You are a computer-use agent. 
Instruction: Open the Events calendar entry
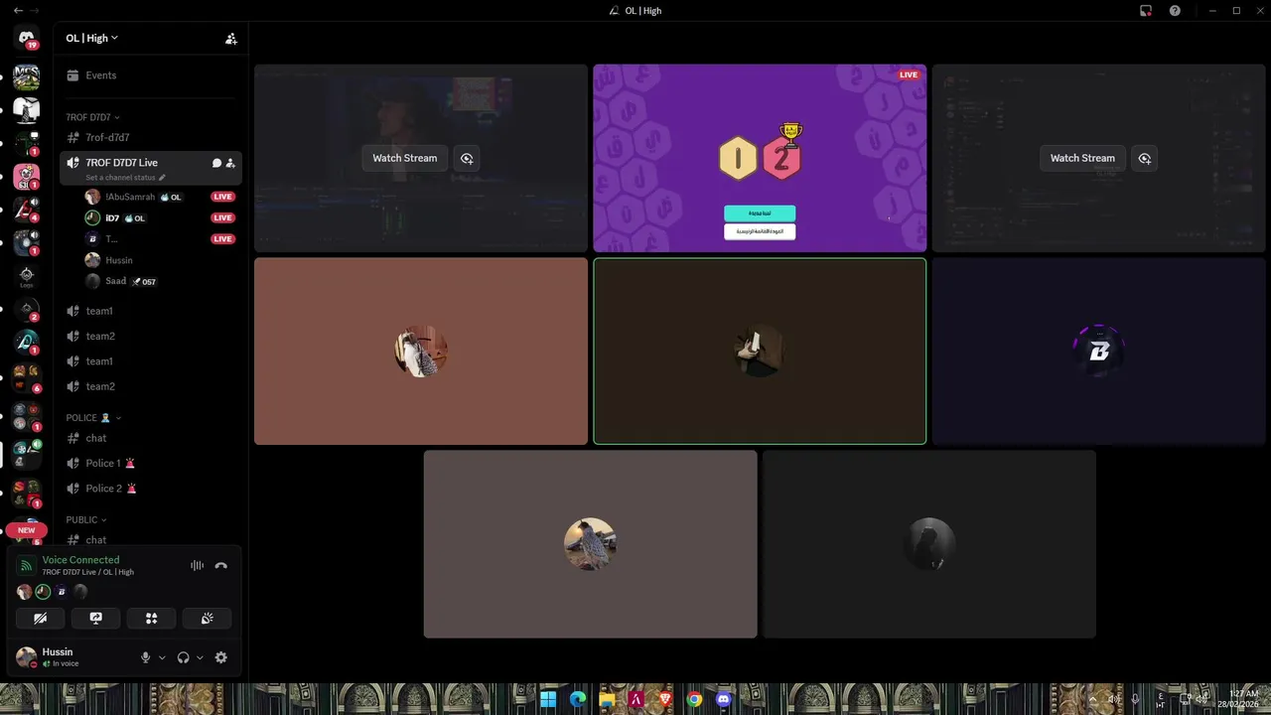coord(149,75)
